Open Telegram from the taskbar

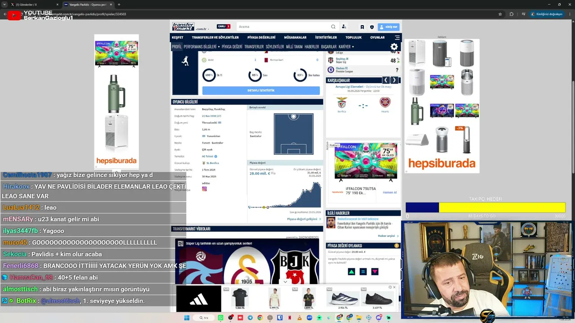click(250, 318)
